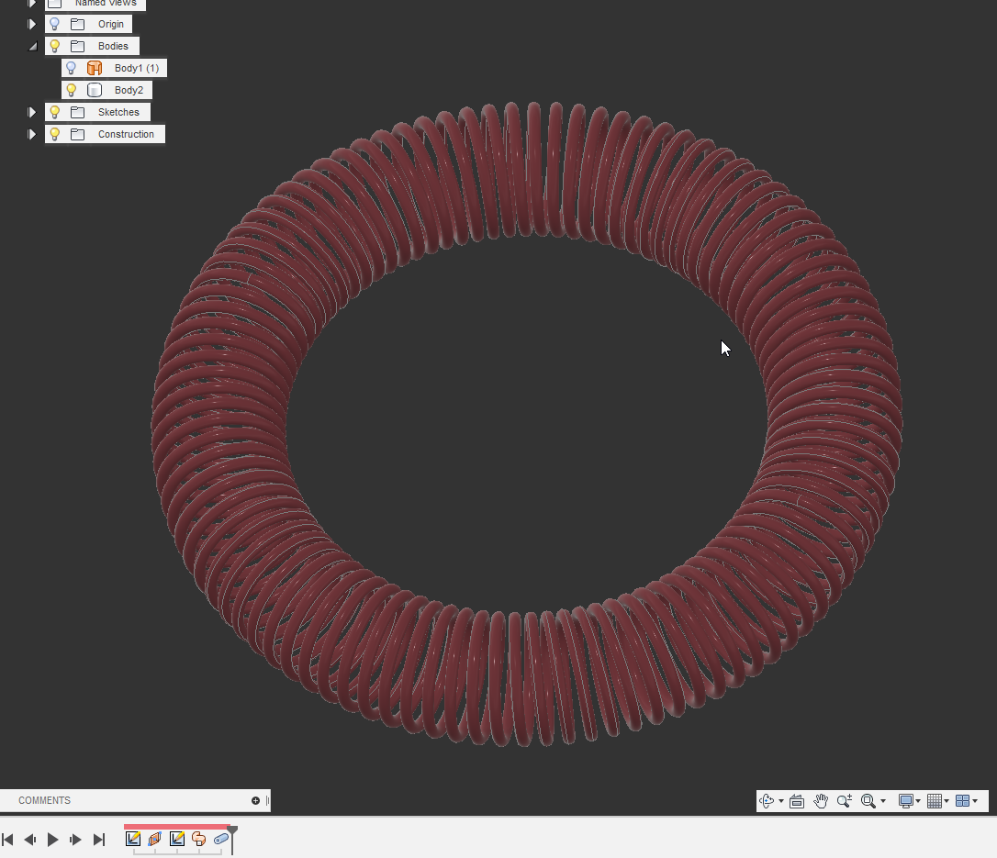Jump to end of timeline
Viewport: 997px width, 858px height.
click(98, 839)
